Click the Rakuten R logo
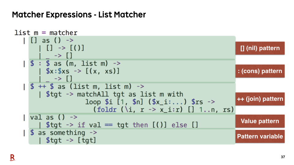The image size is (294, 165). (x=13, y=158)
